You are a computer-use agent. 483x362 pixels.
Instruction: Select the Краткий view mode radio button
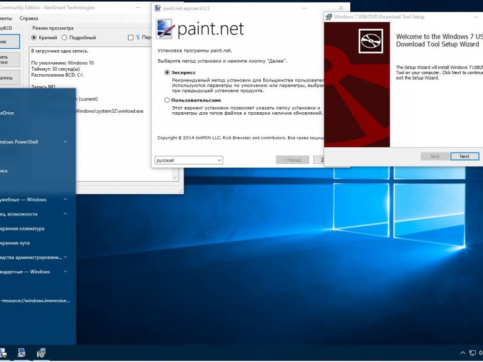(x=34, y=37)
